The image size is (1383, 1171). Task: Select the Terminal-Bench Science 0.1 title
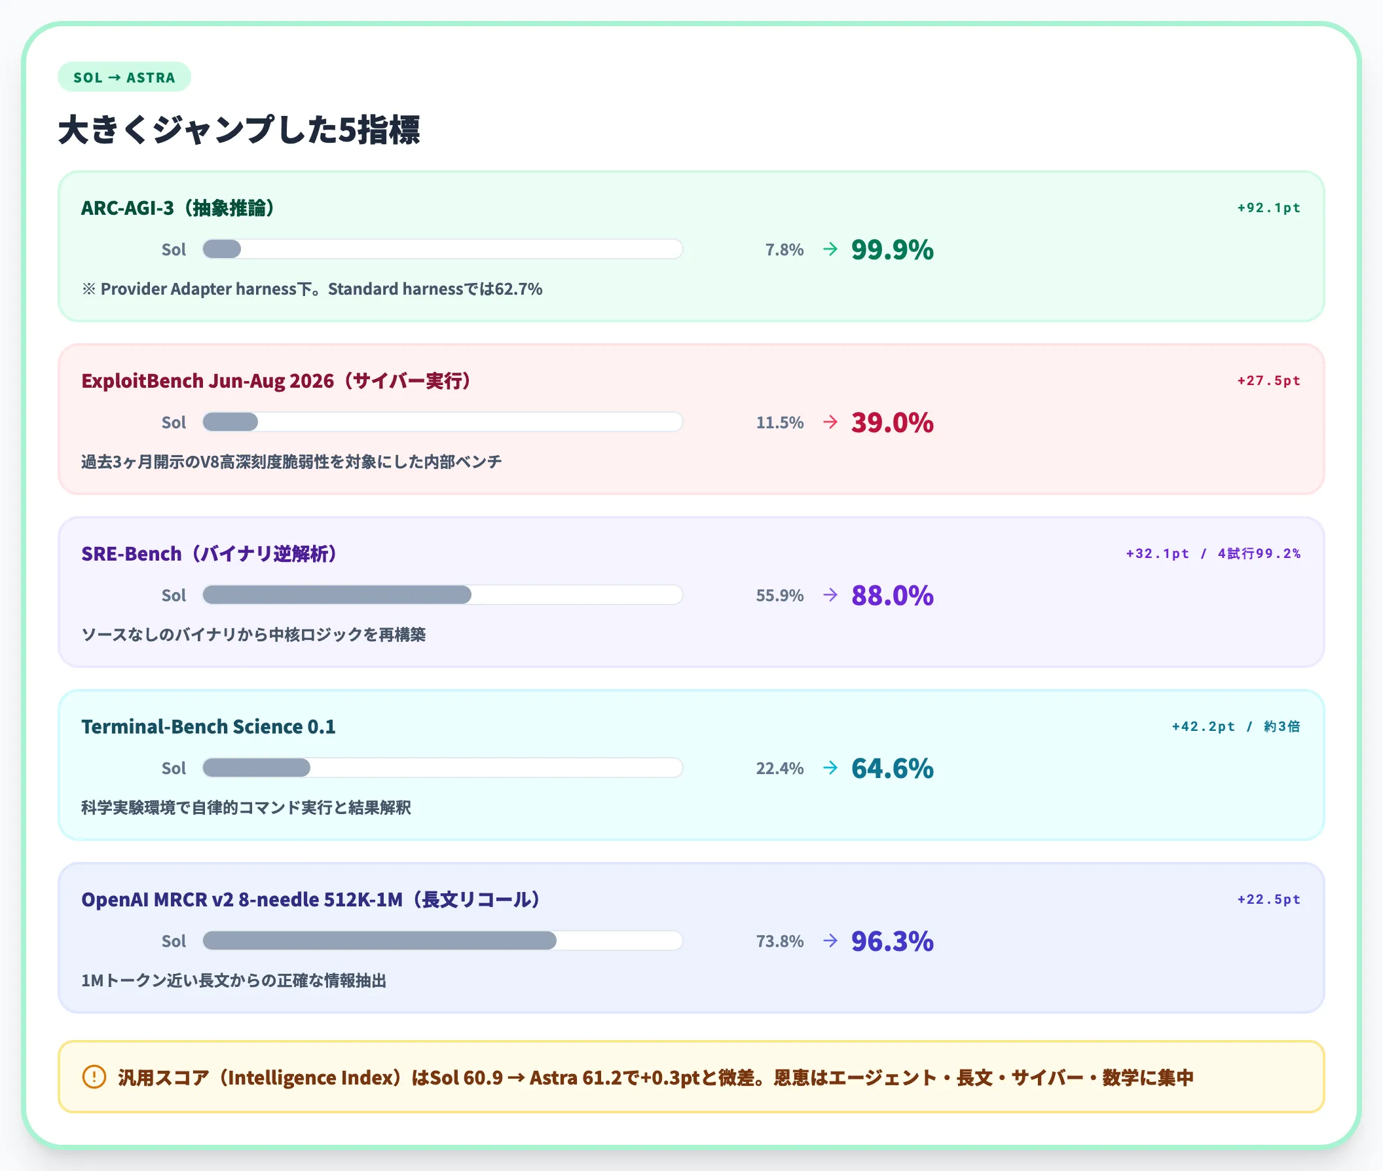[208, 726]
